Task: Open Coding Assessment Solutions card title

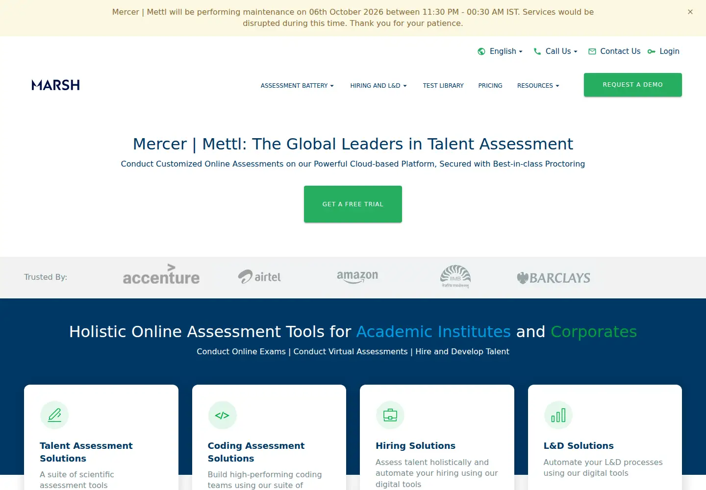Action: coord(256,452)
